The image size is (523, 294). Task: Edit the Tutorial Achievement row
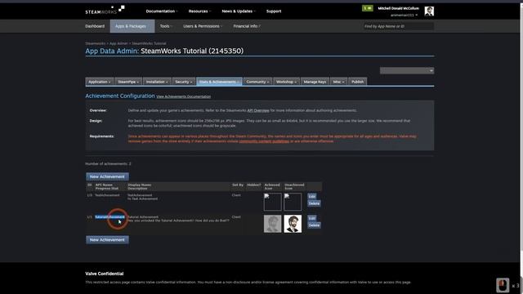311,218
